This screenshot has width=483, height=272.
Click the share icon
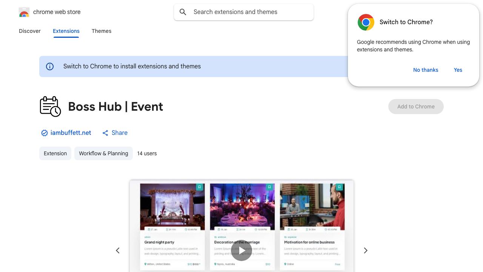tap(105, 133)
